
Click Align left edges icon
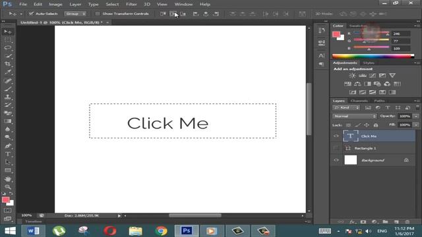(x=195, y=14)
